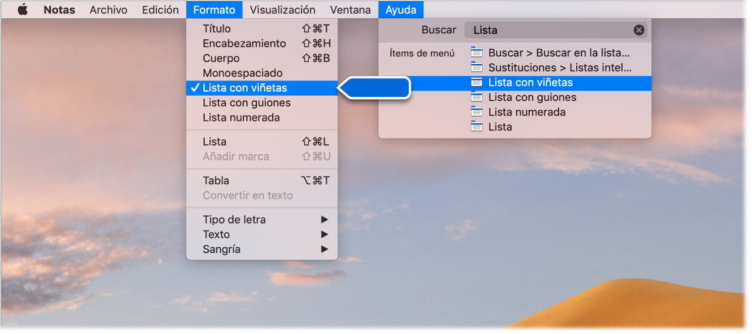This screenshot has height=334, width=752.
Task: Apply the Cuerpo format
Action: pos(262,58)
